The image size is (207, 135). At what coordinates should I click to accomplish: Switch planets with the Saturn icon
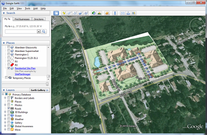107,13
